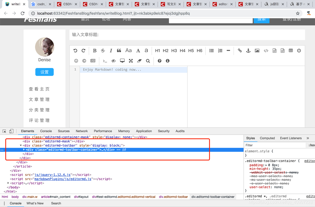Apply strikethrough formatting in the editor toolbar
The image size is (315, 207).
(103, 51)
